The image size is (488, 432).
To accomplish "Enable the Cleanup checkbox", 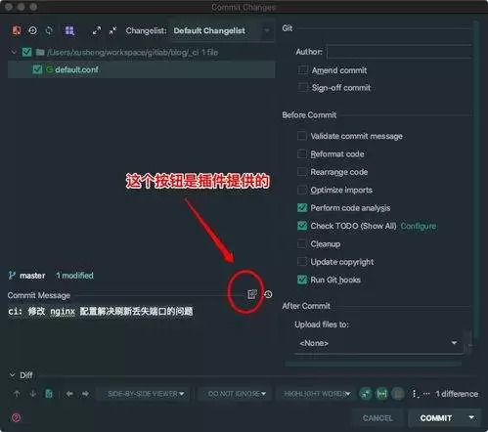I will pyautogui.click(x=302, y=243).
